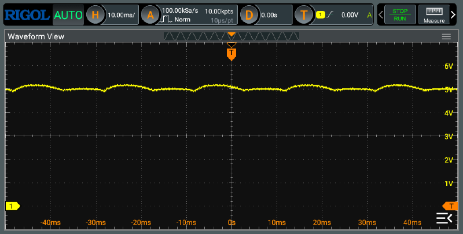Select the 10.00ms/ timebase value
Viewport: 463px width, 234px height.
(122, 15)
